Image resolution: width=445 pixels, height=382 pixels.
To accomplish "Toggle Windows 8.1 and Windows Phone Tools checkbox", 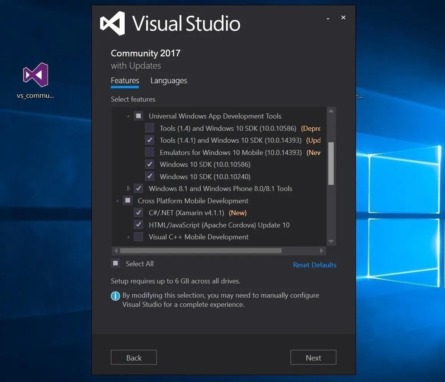I will pyautogui.click(x=138, y=188).
